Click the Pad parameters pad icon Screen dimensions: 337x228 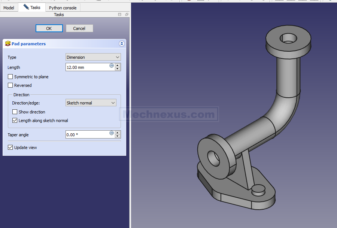tap(8, 44)
